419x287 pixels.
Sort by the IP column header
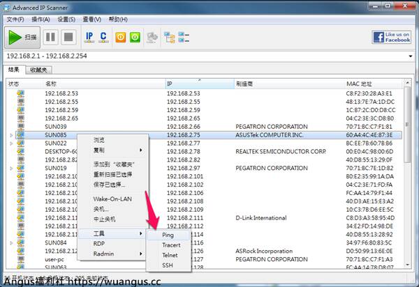(x=200, y=84)
